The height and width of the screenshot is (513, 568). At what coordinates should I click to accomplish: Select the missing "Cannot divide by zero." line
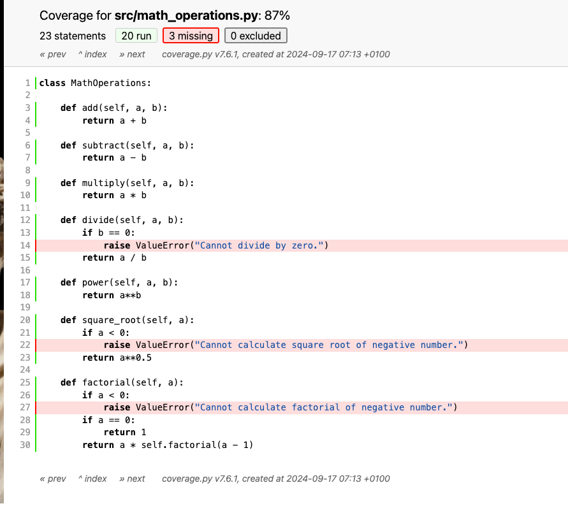[x=215, y=245]
